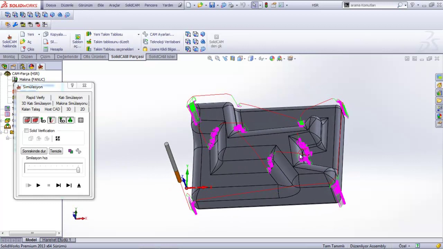Click the Simülasyon dialog help question mark

[72, 85]
